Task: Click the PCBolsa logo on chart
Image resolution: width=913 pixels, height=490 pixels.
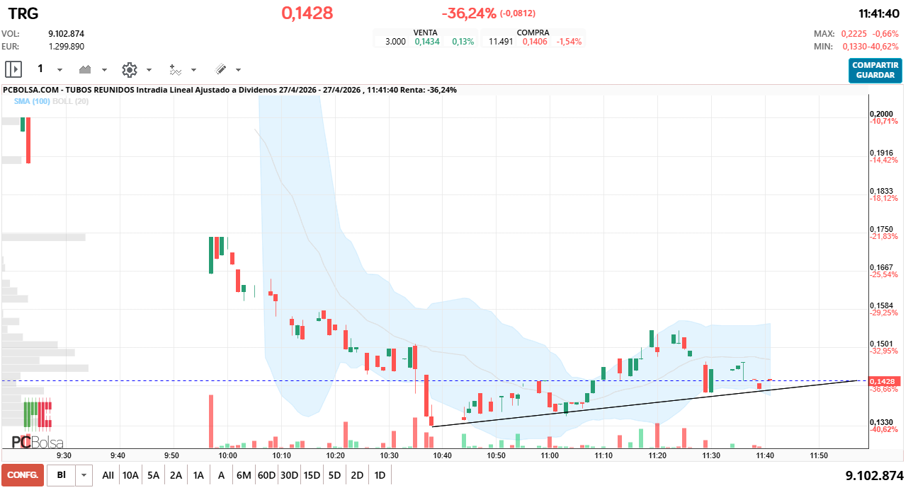Action: coord(37,442)
